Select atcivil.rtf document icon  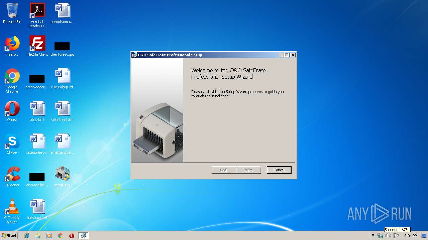37,112
